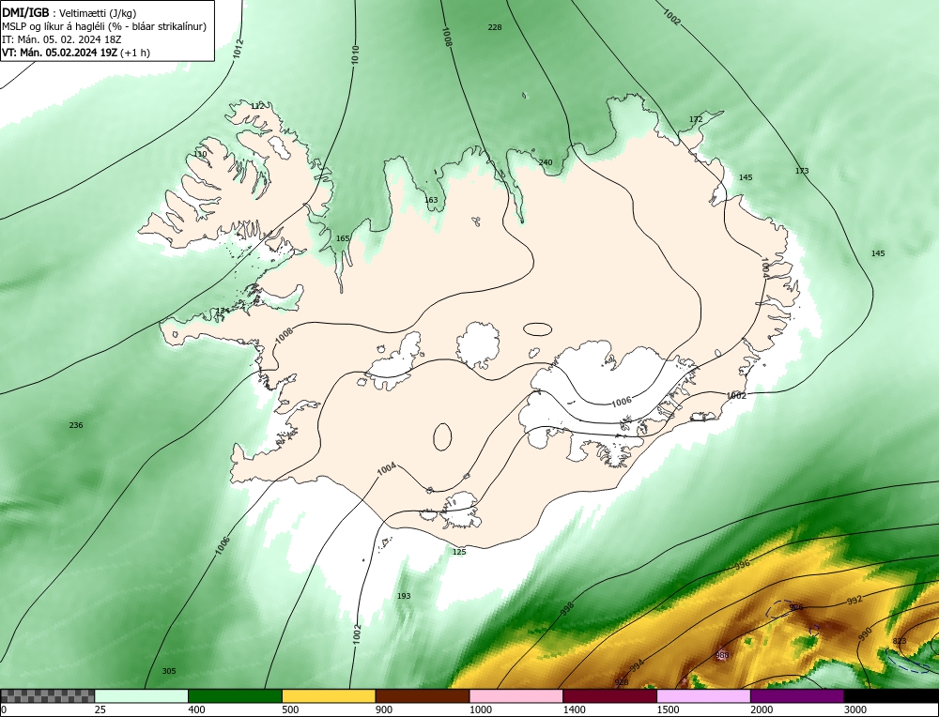
Task: Select the light pink legend swatch
Action: tap(516, 696)
